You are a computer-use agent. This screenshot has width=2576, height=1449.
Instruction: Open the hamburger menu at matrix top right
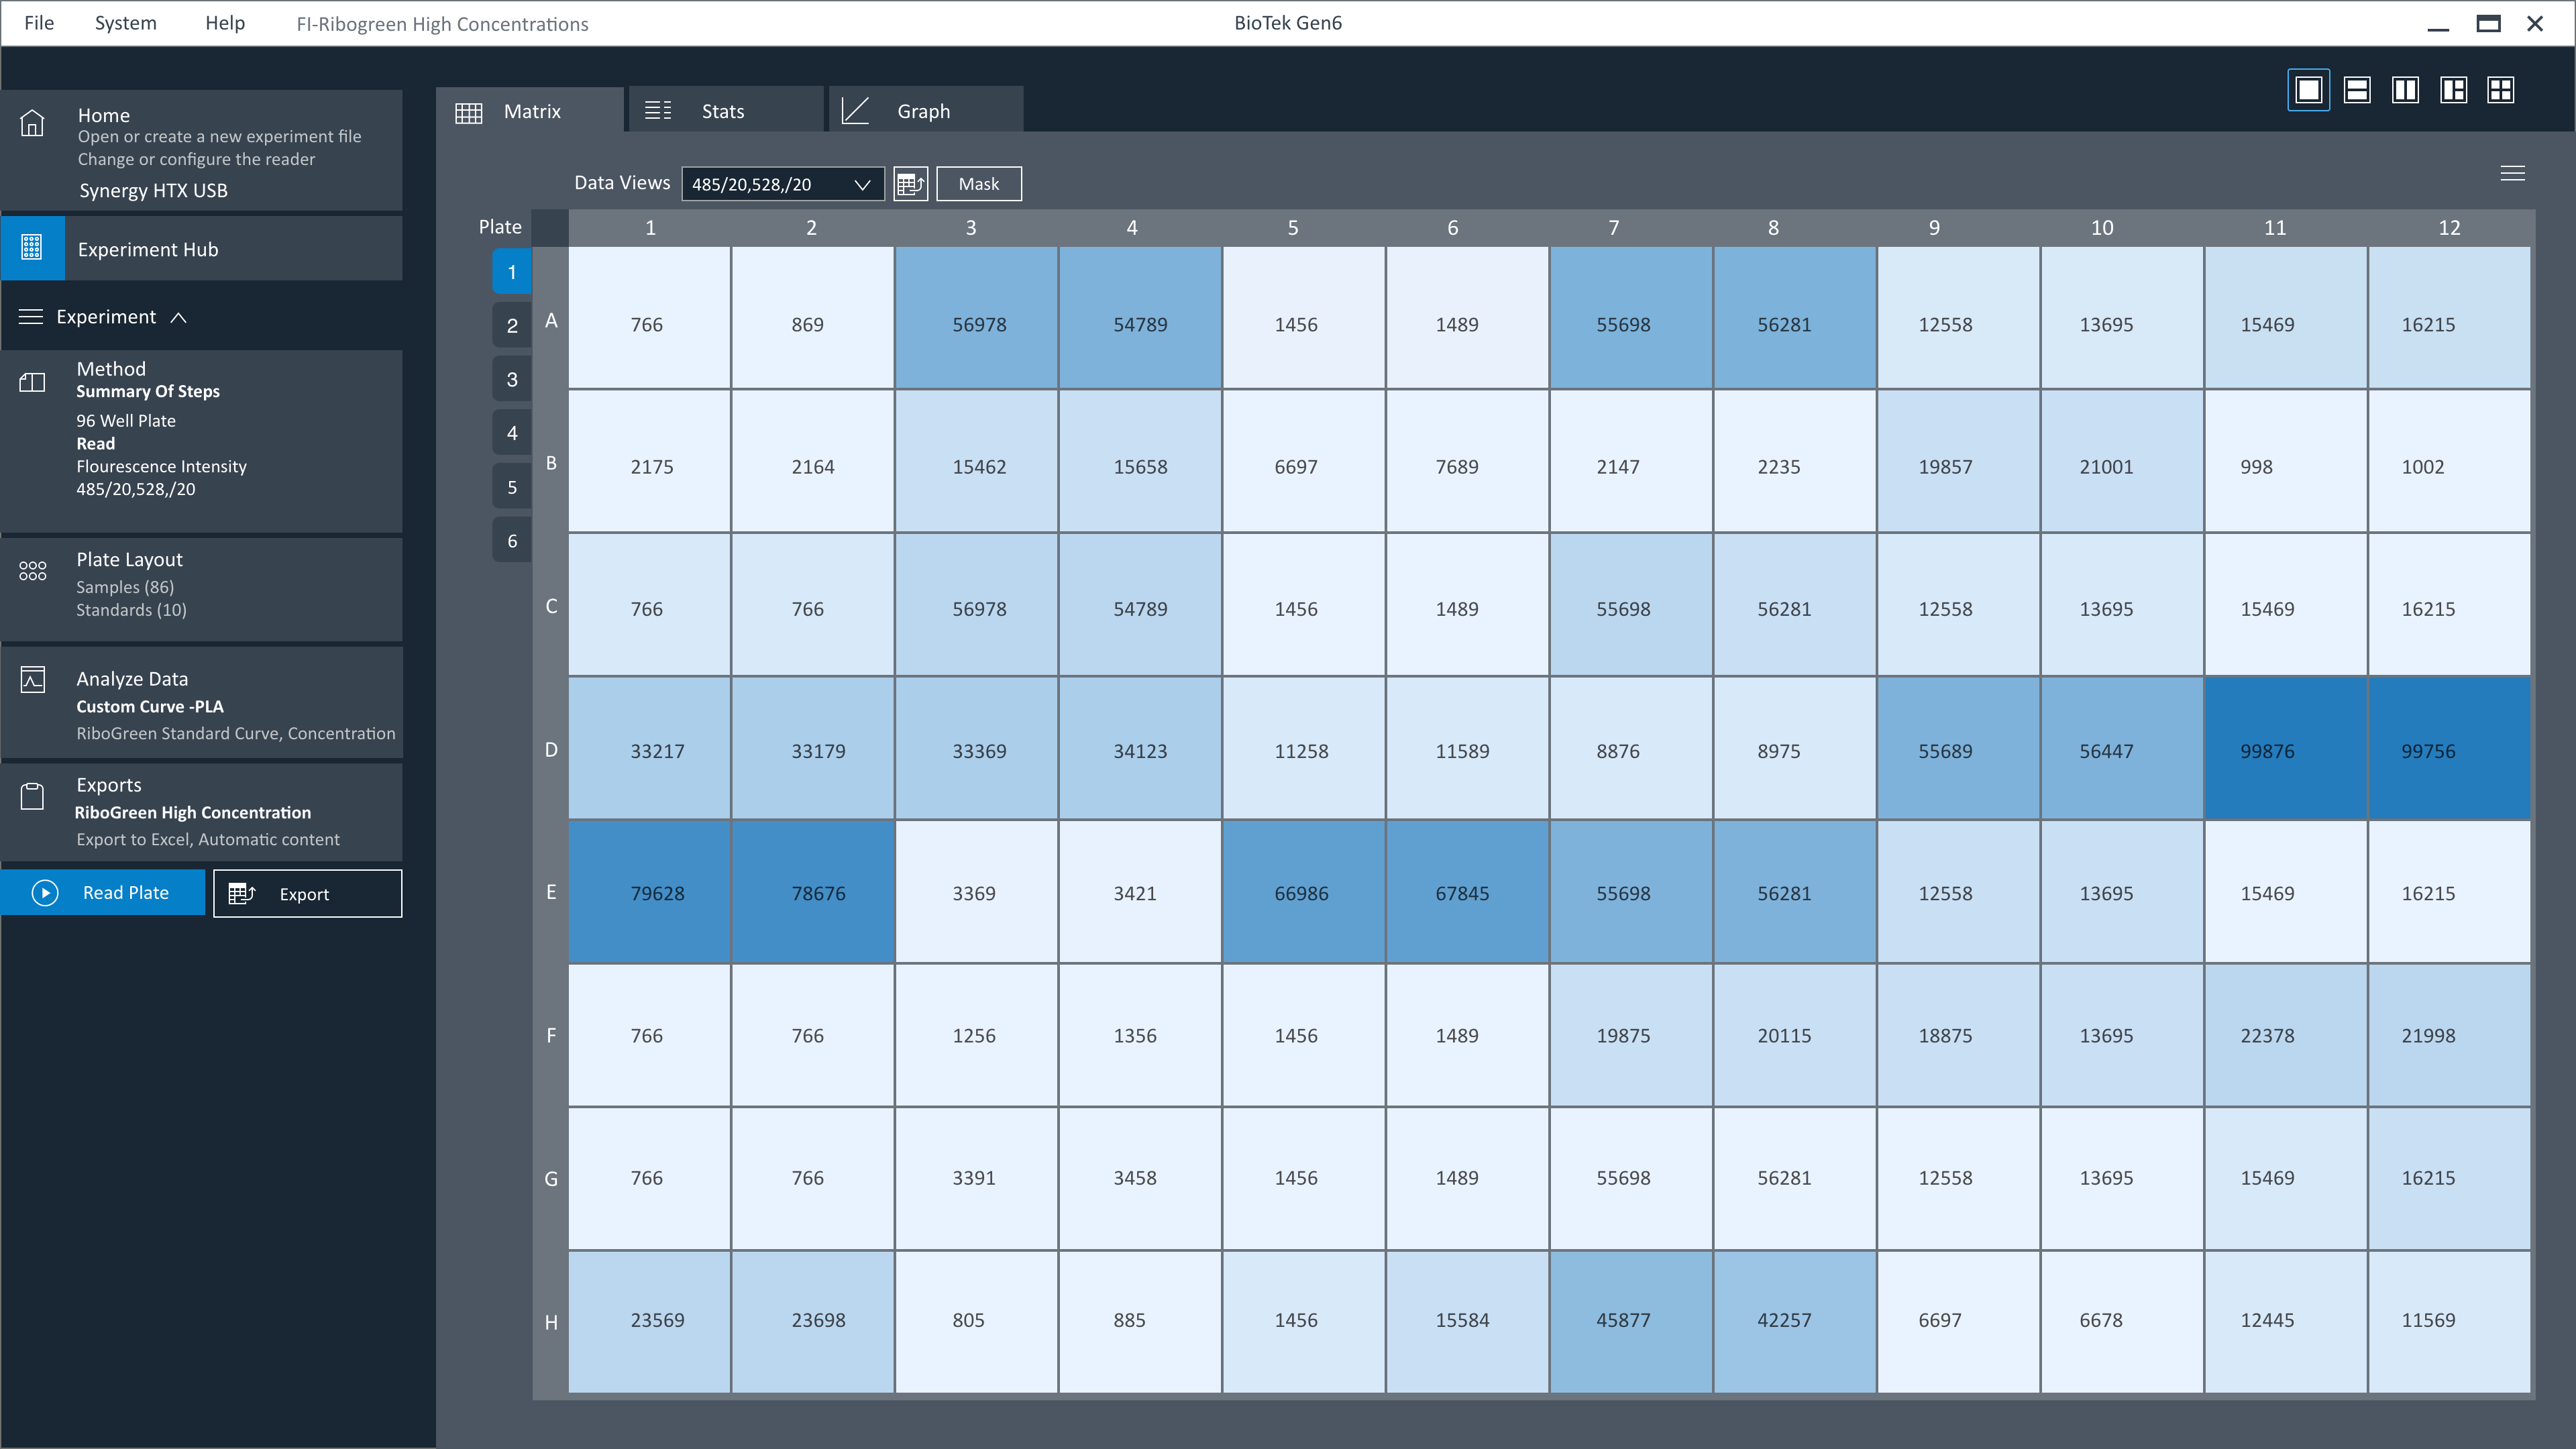pyautogui.click(x=2513, y=174)
